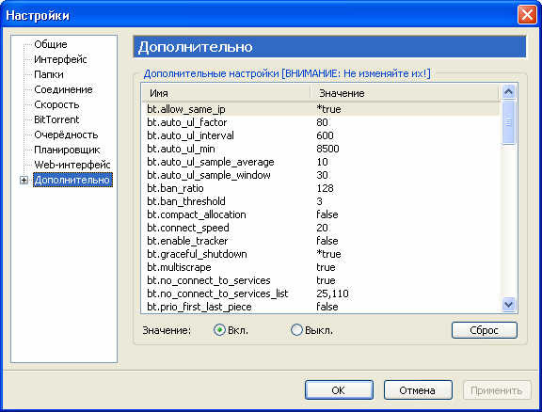Select the bt.auto_ul_min row

coord(321,149)
